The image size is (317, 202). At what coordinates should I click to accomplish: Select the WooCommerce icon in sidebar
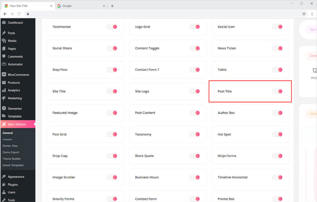[x=4, y=75]
